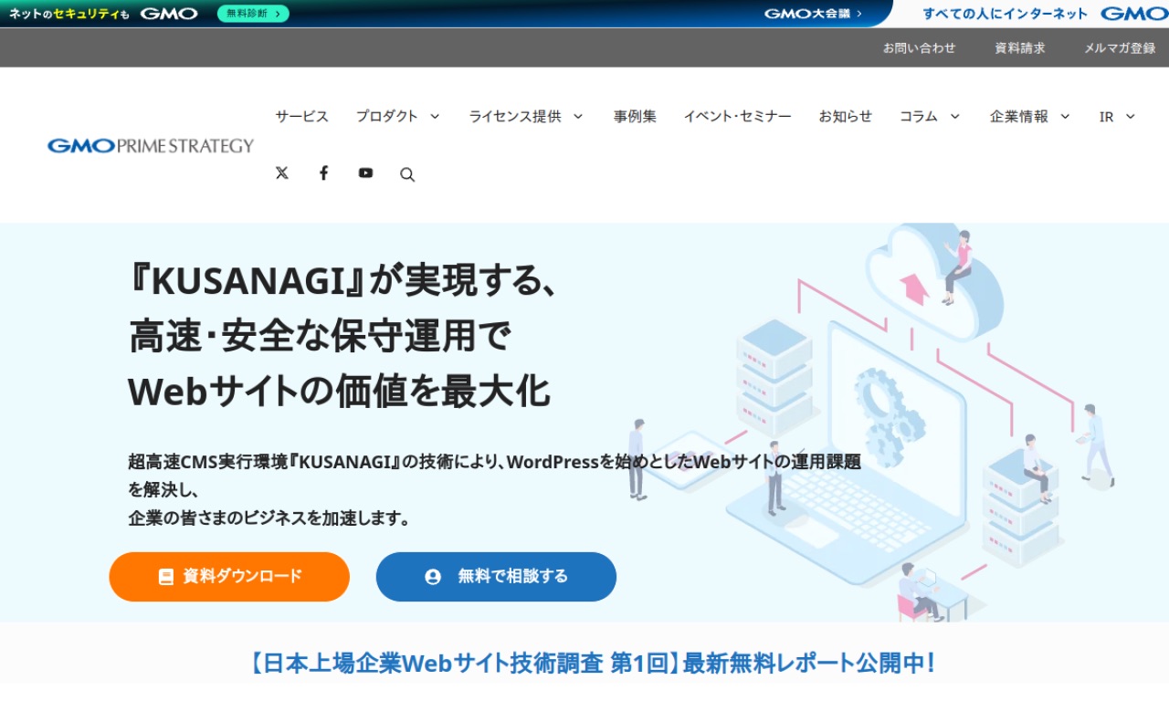This screenshot has height=701, width=1169.
Task: Open the IR menu item
Action: tap(1106, 116)
